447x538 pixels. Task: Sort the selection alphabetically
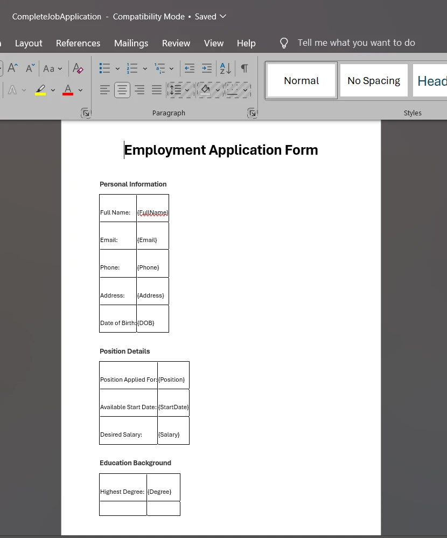[225, 68]
